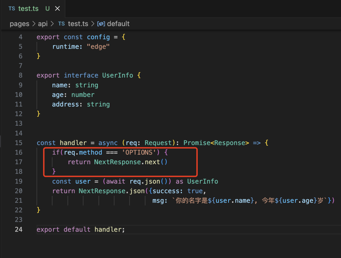Click the symbol icon before default breadcrumb

click(101, 24)
